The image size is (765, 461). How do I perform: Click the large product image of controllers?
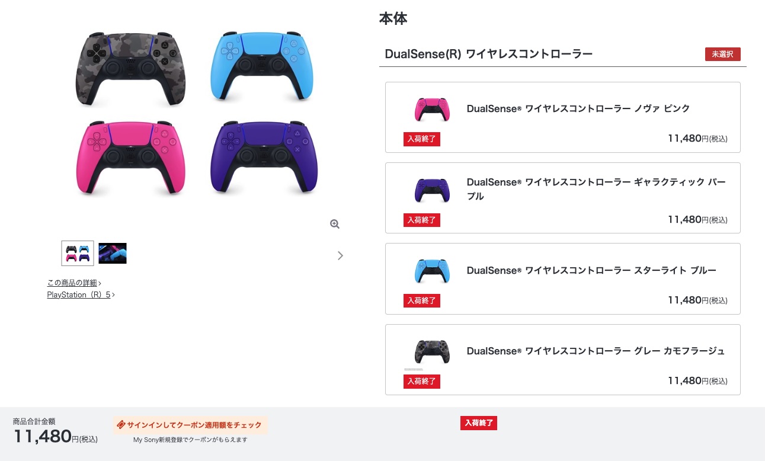pyautogui.click(x=197, y=114)
